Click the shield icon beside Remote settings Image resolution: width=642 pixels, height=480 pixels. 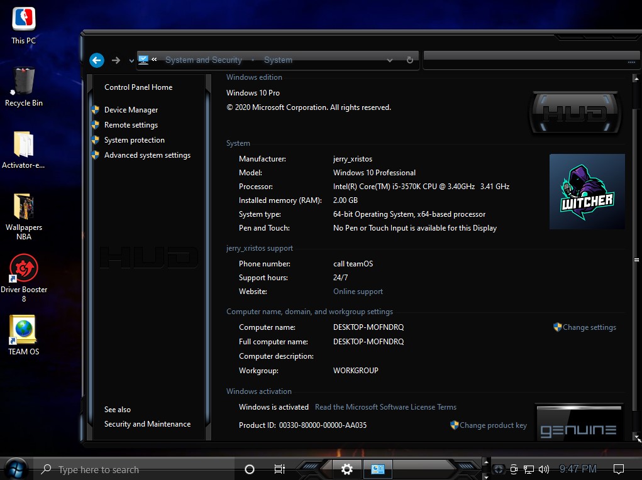(x=96, y=125)
